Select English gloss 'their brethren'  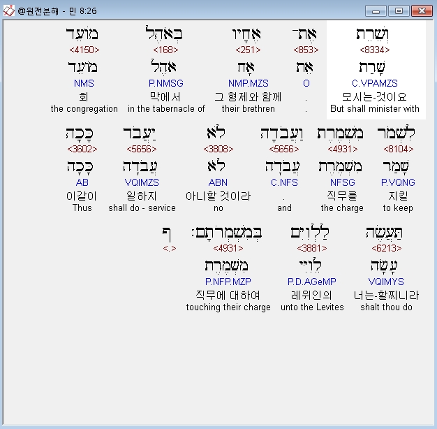pyautogui.click(x=248, y=108)
